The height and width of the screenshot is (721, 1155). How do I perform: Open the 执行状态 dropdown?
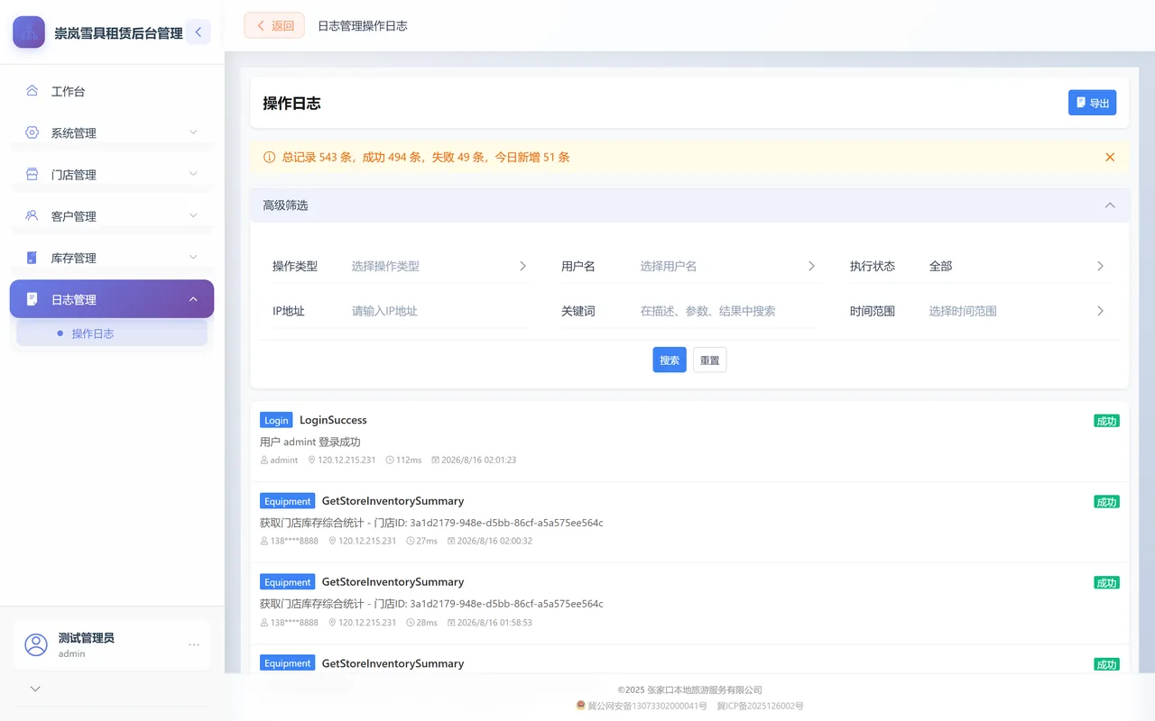click(x=1017, y=266)
